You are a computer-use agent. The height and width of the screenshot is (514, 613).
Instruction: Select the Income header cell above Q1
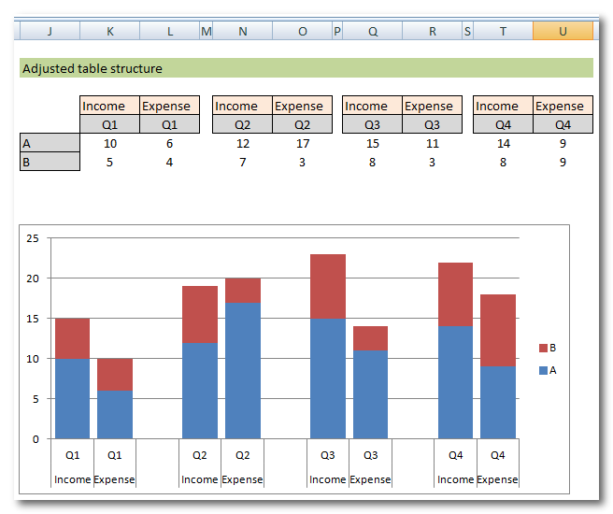(110, 106)
